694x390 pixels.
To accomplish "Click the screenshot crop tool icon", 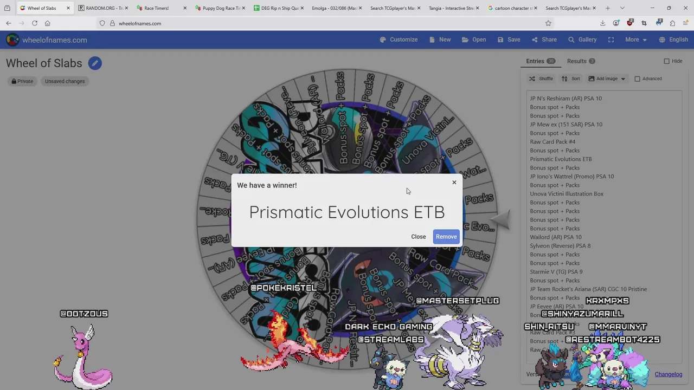I will 644,23.
